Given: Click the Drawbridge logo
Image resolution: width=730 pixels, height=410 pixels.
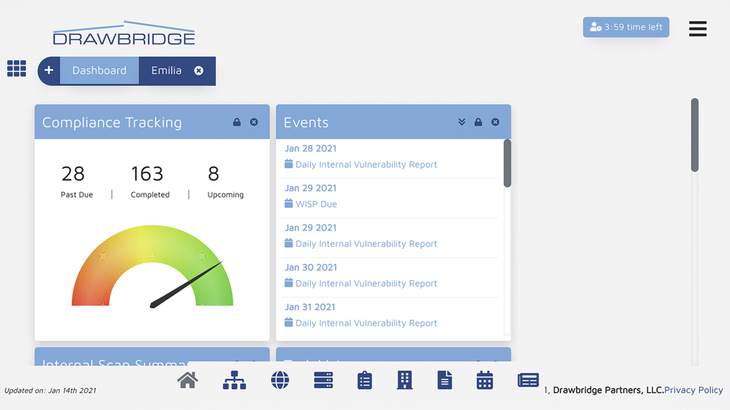Looking at the screenshot, I should (x=124, y=33).
